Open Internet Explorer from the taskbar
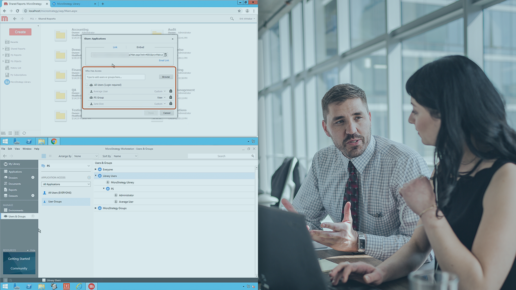 click(x=79, y=286)
